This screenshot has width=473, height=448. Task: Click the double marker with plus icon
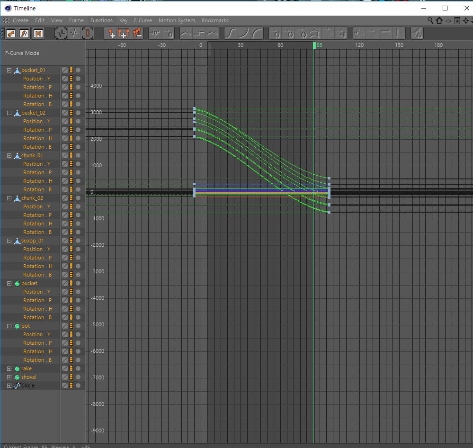click(x=124, y=34)
